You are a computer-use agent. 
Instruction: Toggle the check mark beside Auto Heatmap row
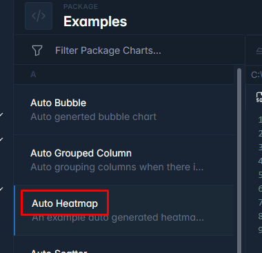(x=1, y=189)
